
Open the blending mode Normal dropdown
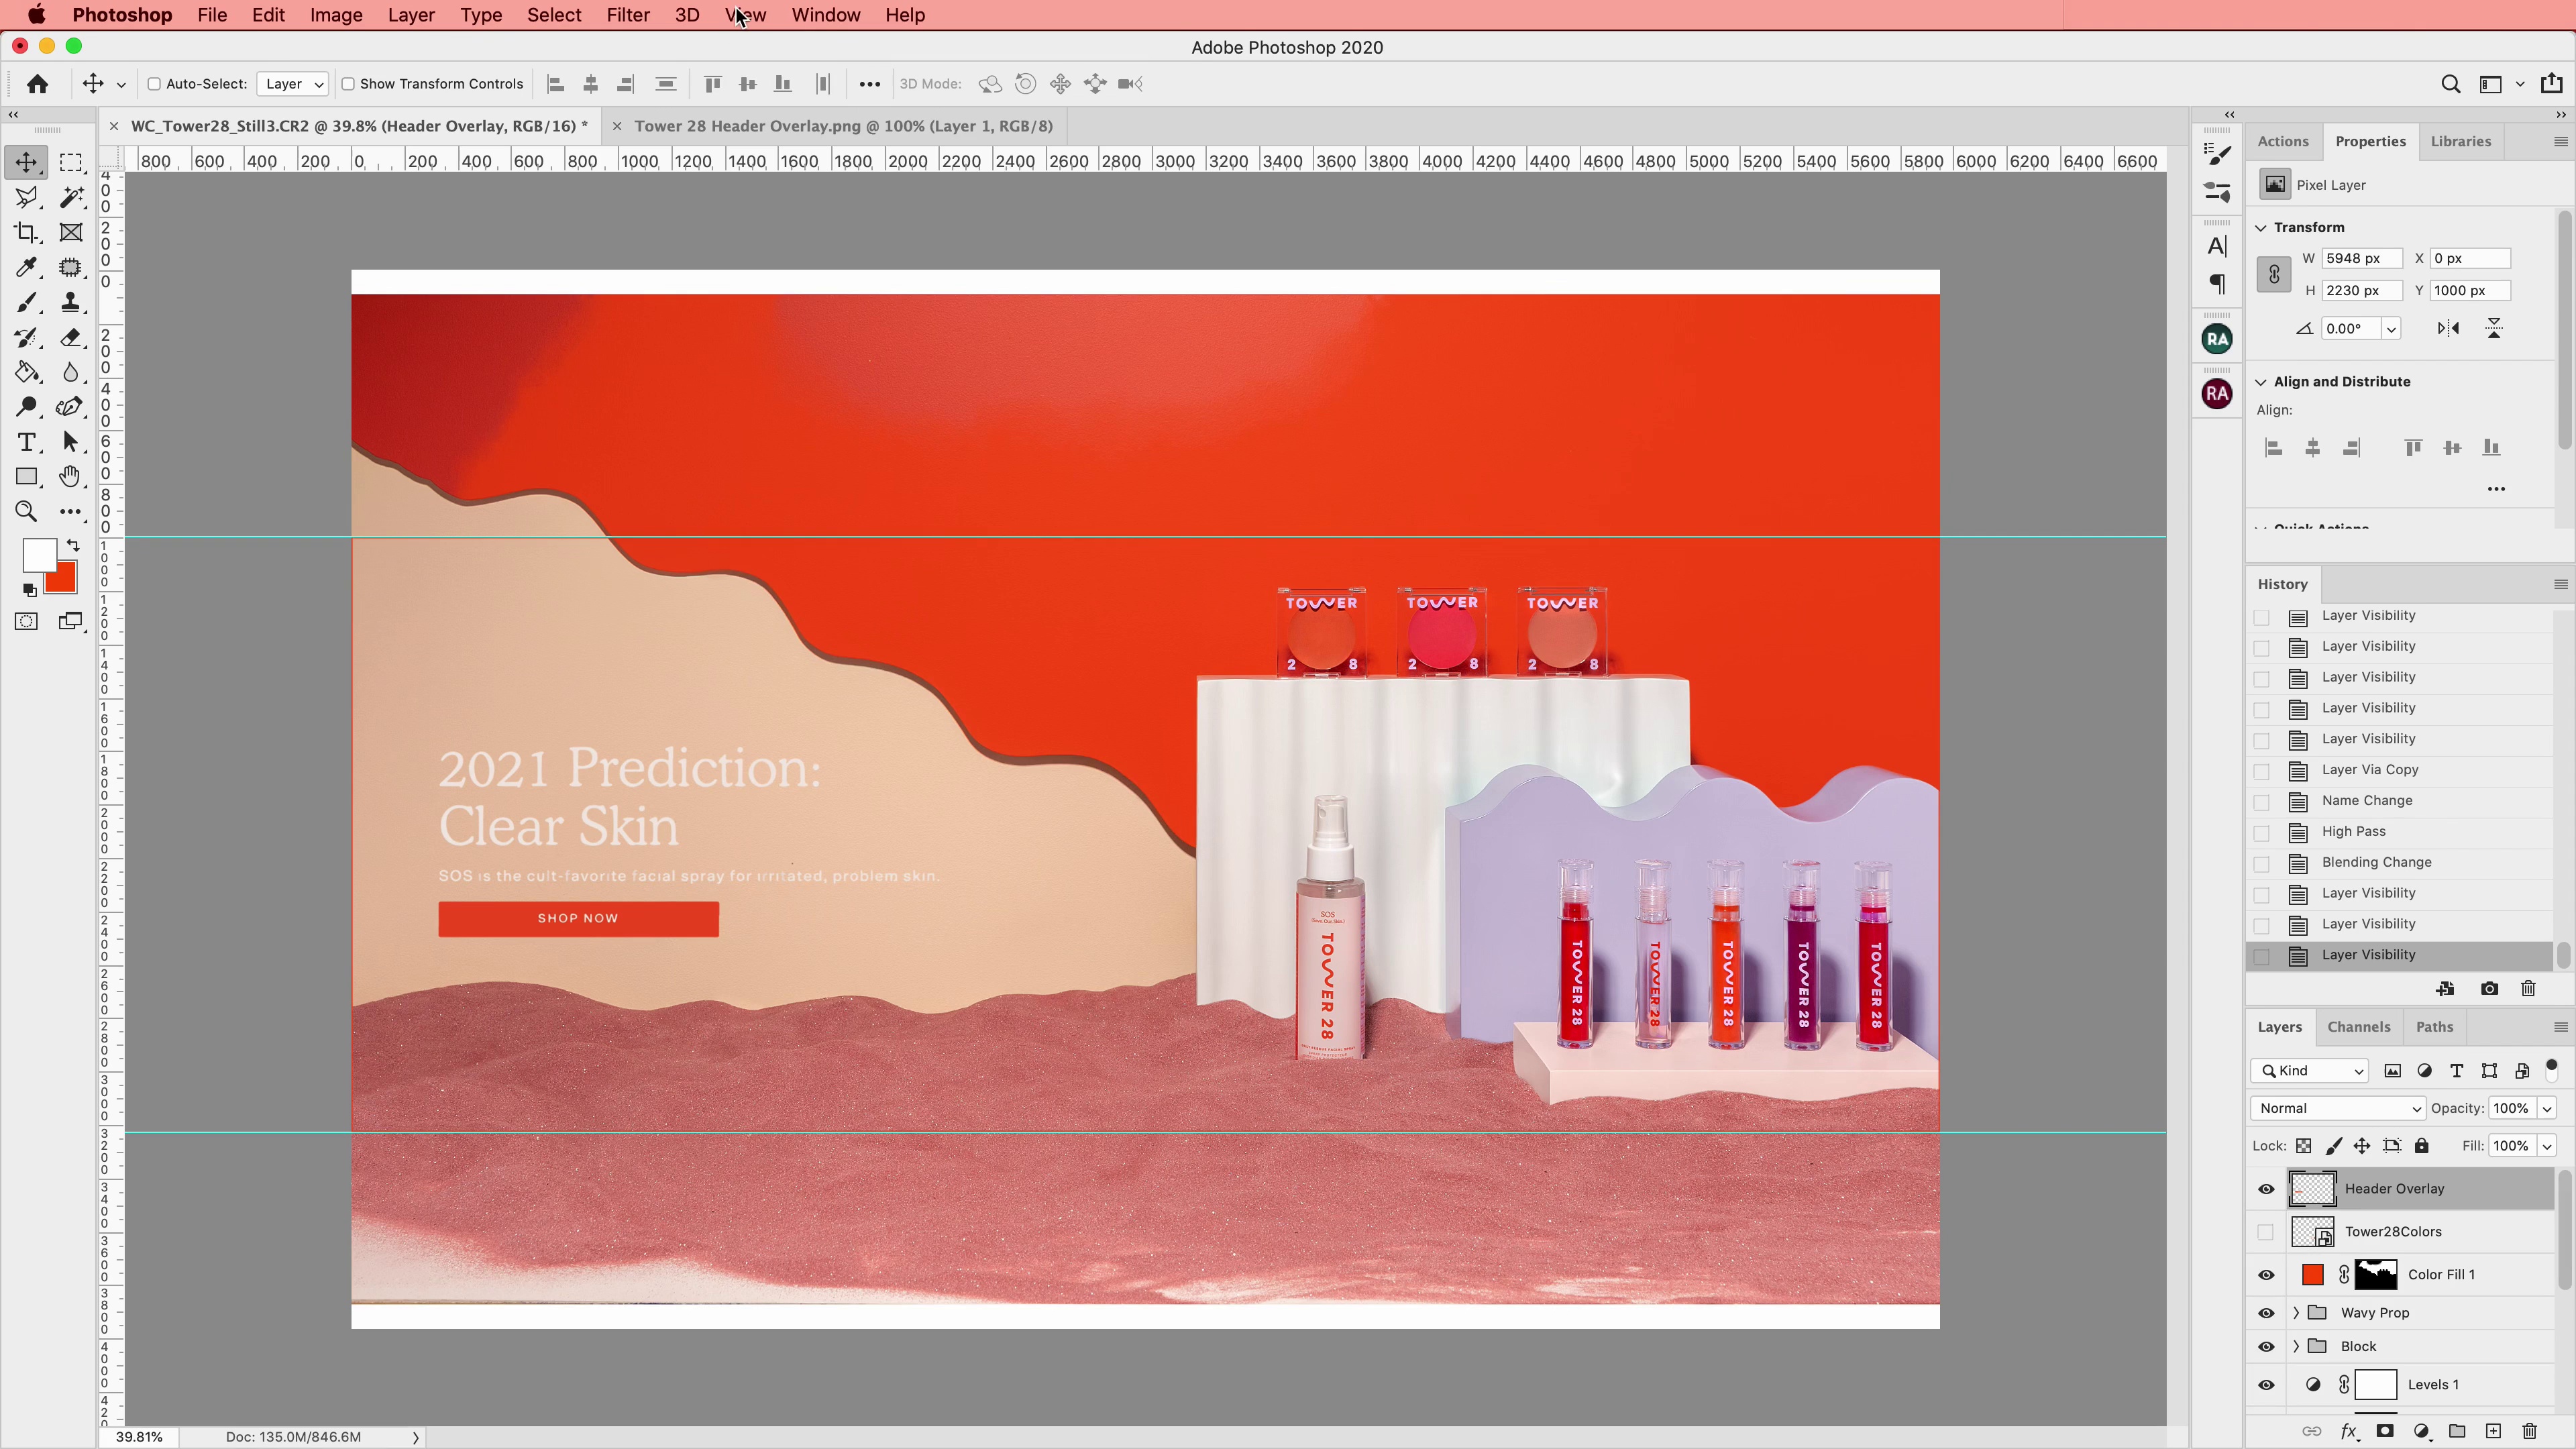click(2337, 1108)
